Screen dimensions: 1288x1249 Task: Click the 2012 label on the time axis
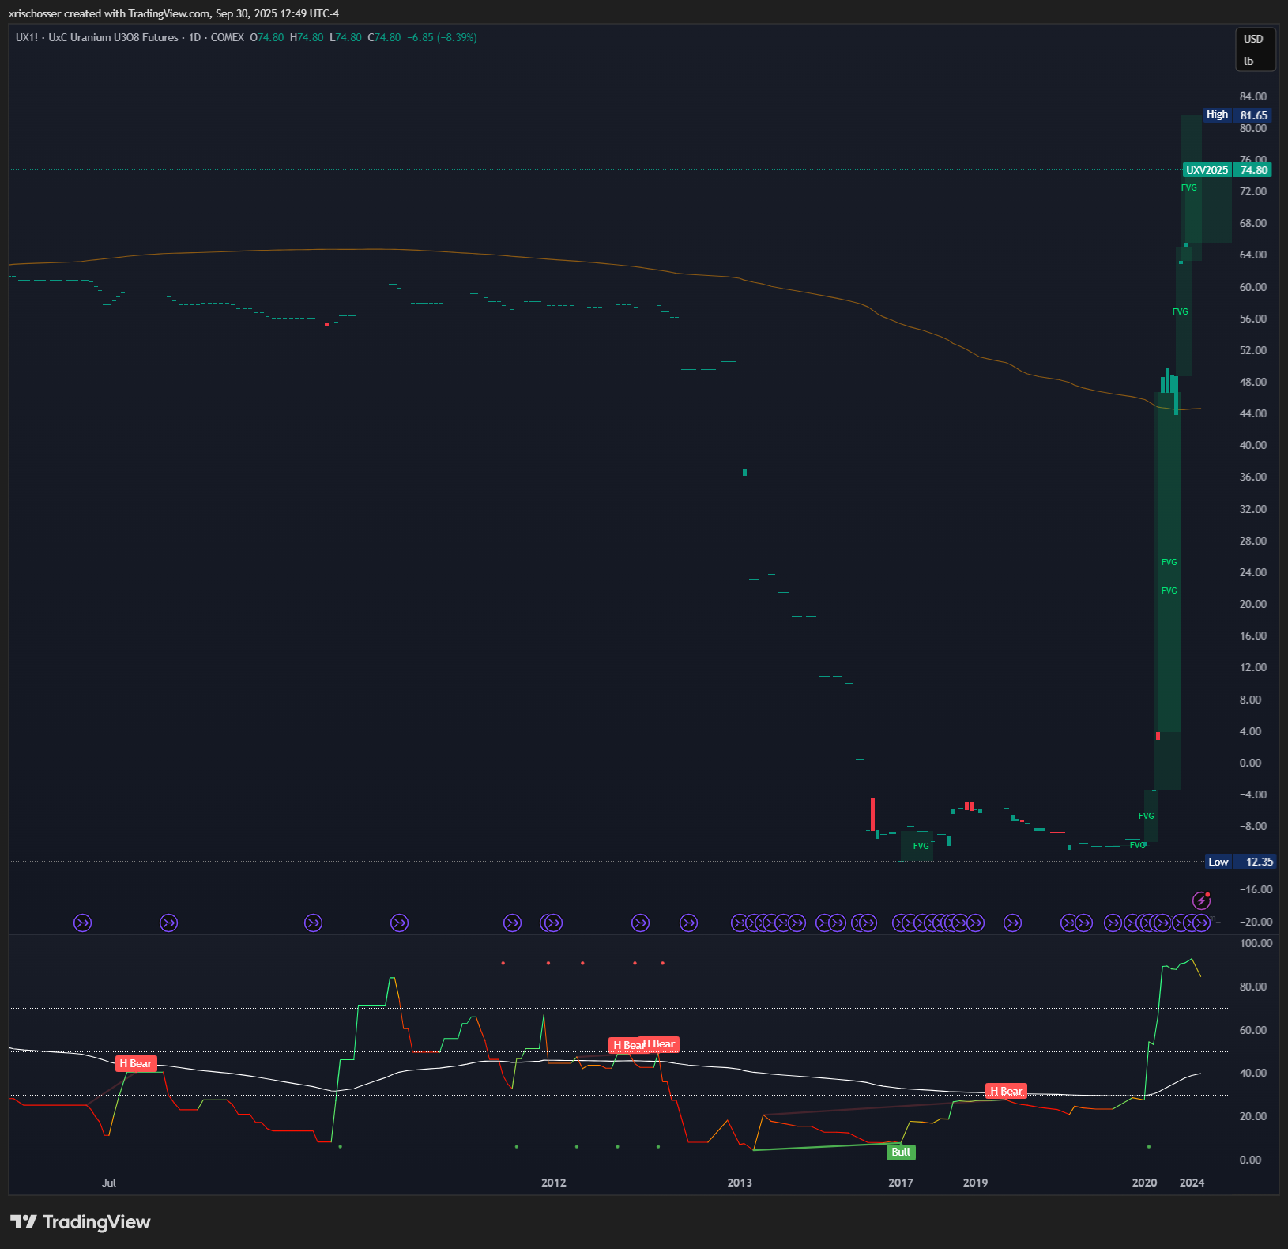coord(554,1183)
